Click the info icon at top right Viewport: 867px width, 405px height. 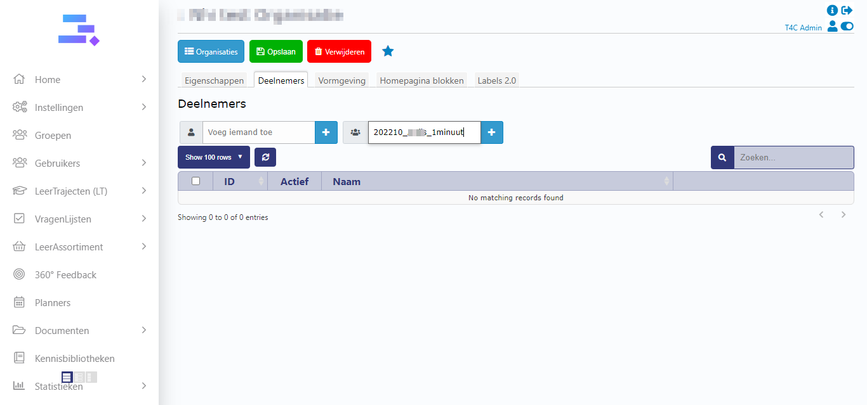832,10
